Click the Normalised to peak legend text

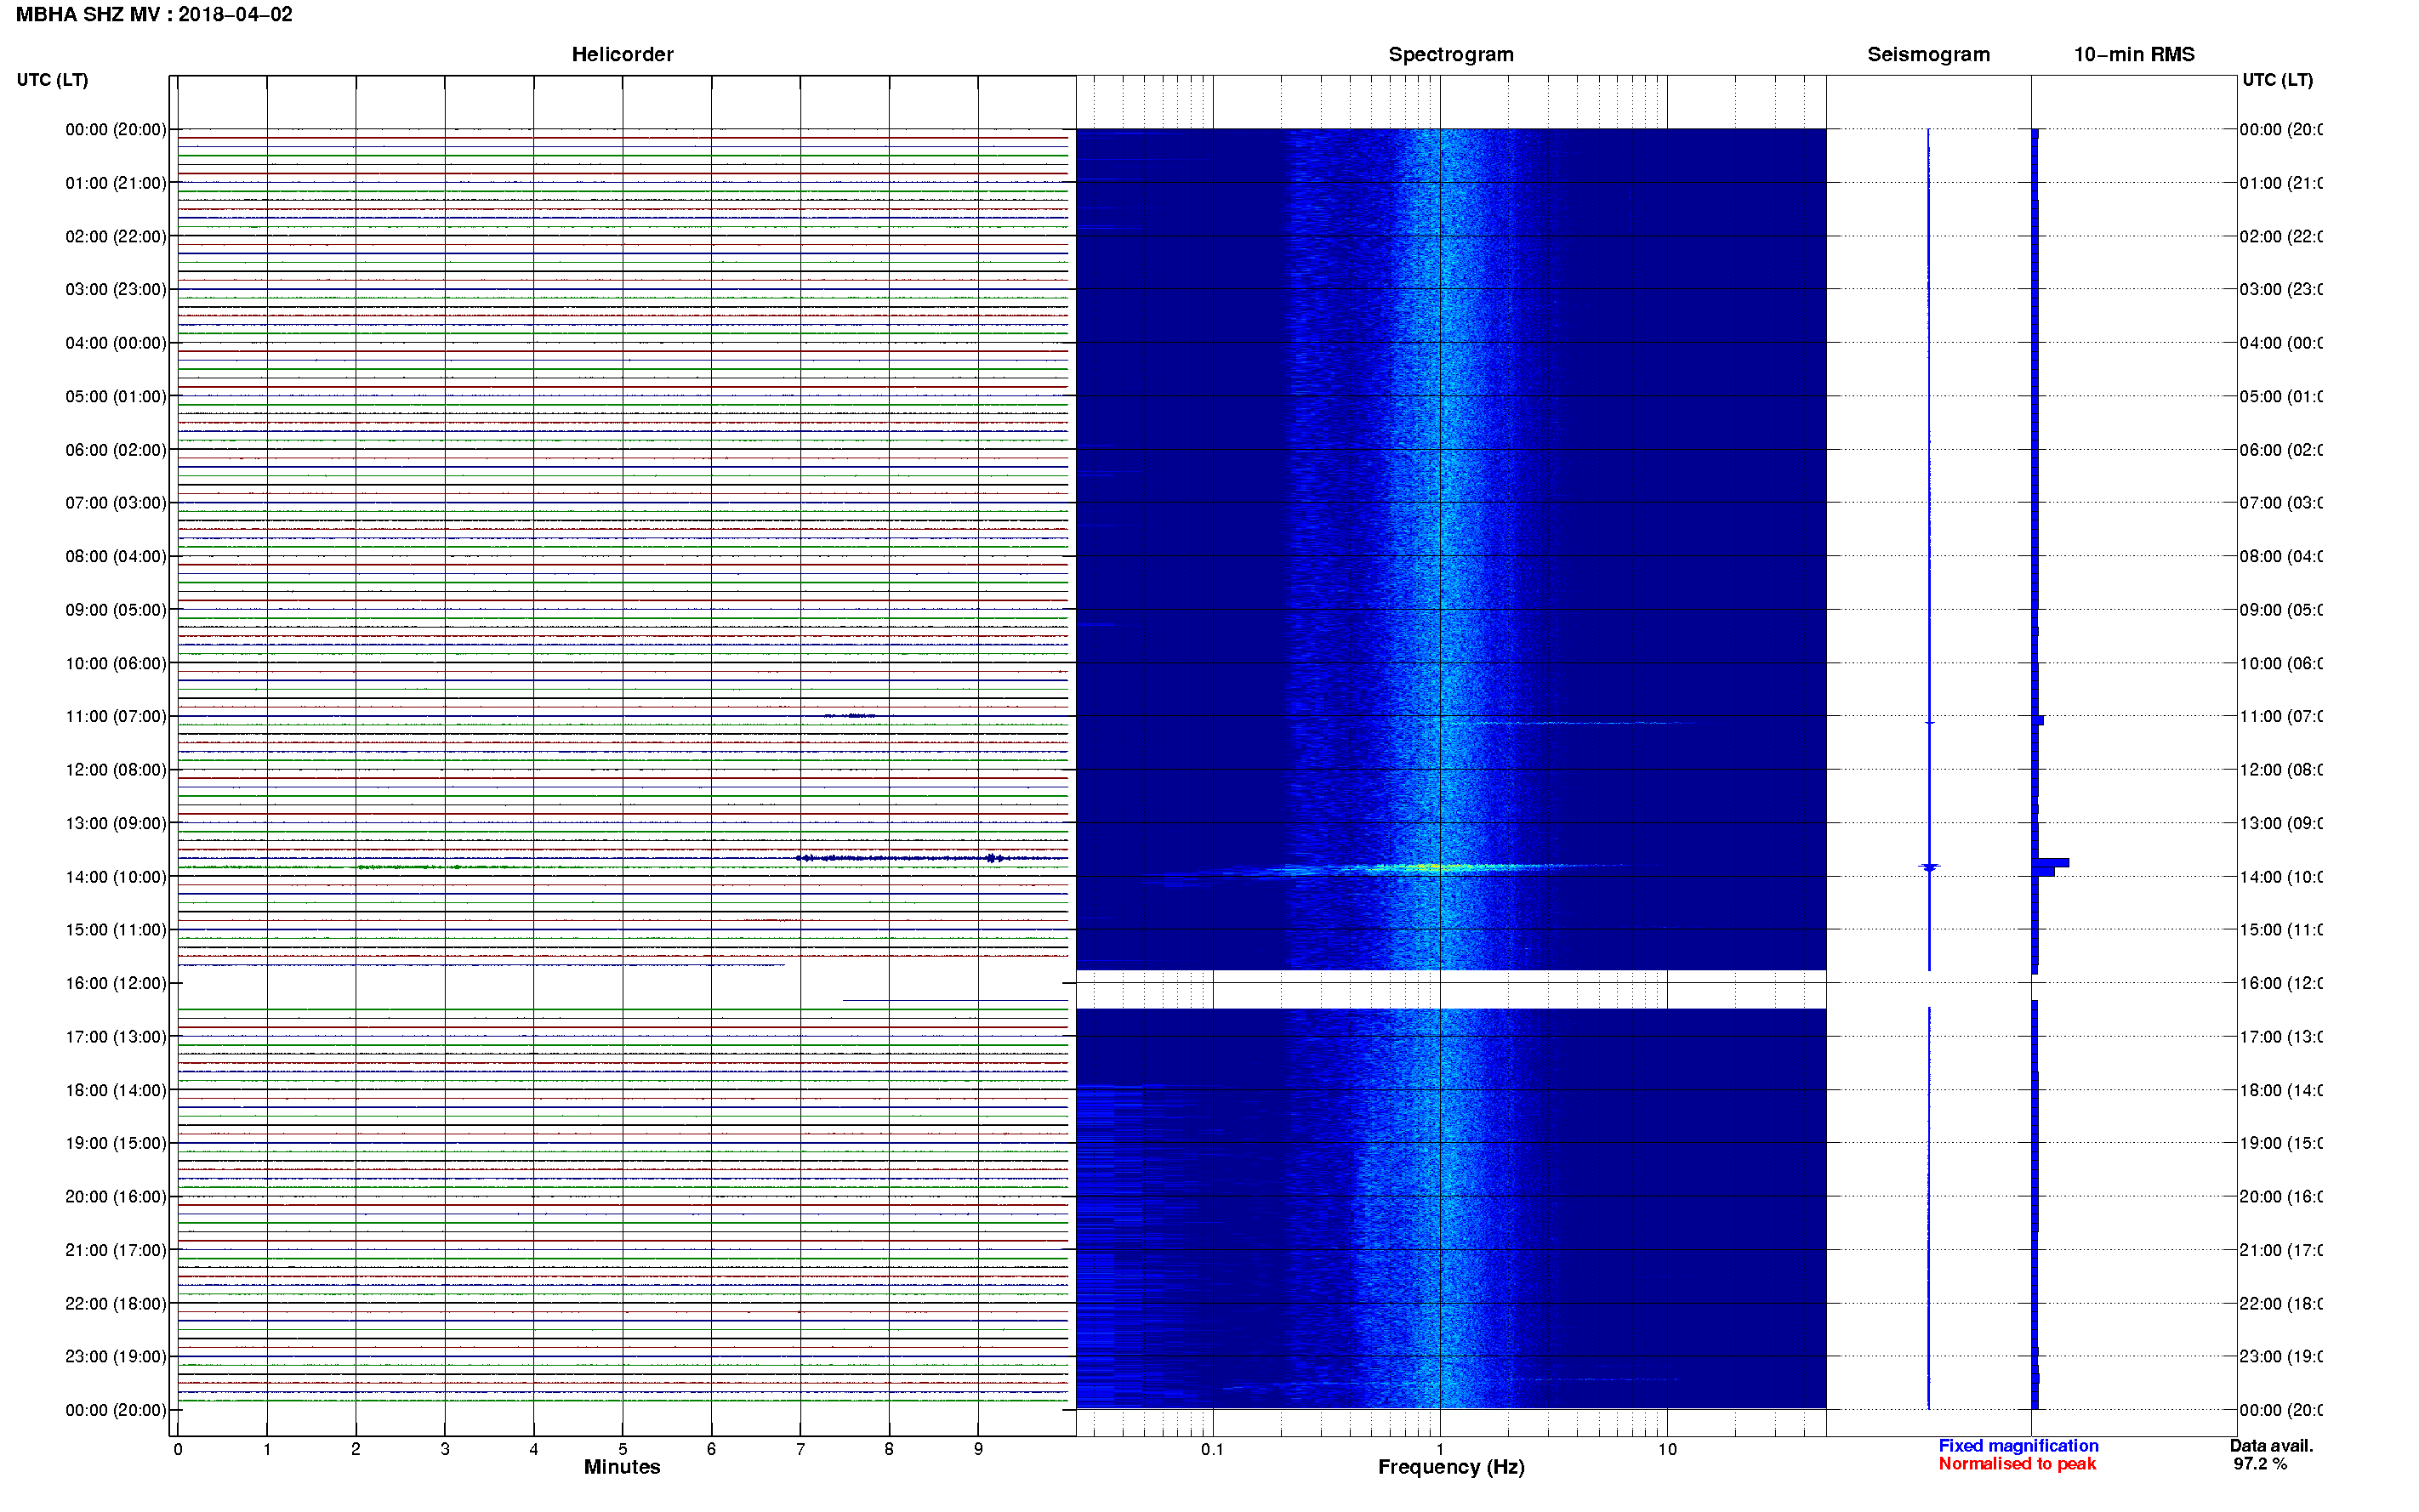[x=2017, y=1464]
